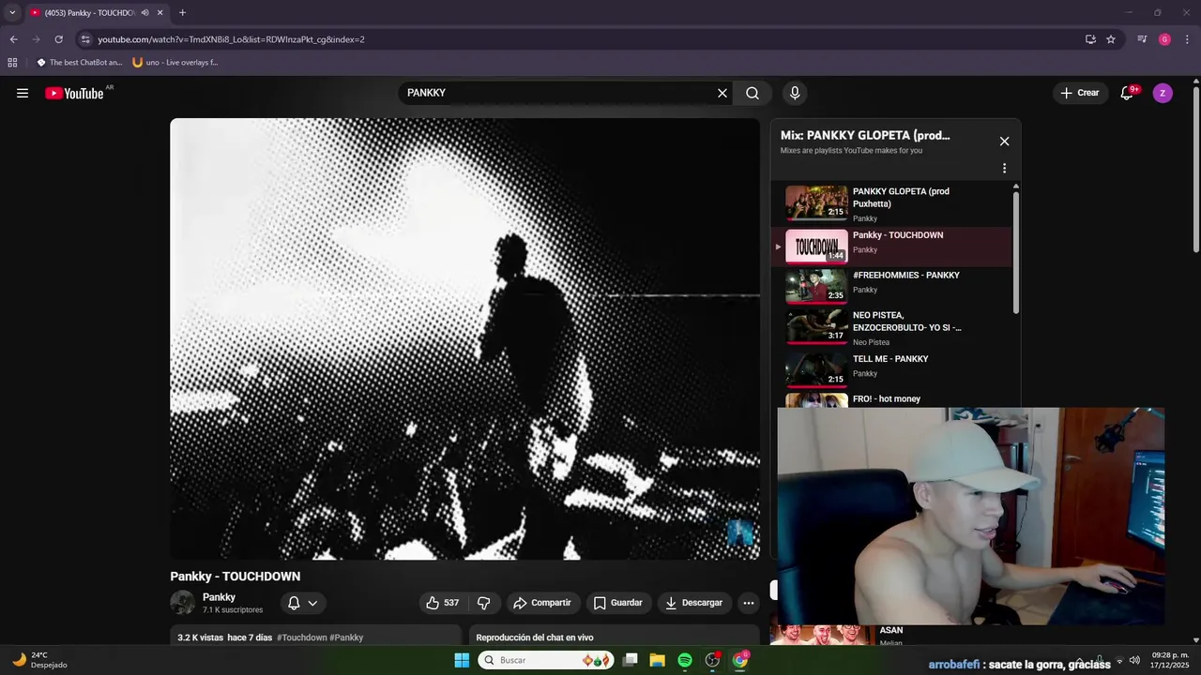Open a new browser tab
1201x675 pixels.
click(182, 13)
